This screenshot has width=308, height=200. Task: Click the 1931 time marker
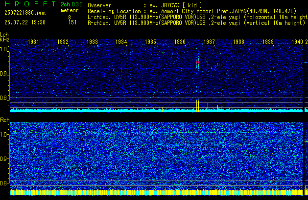33,42
